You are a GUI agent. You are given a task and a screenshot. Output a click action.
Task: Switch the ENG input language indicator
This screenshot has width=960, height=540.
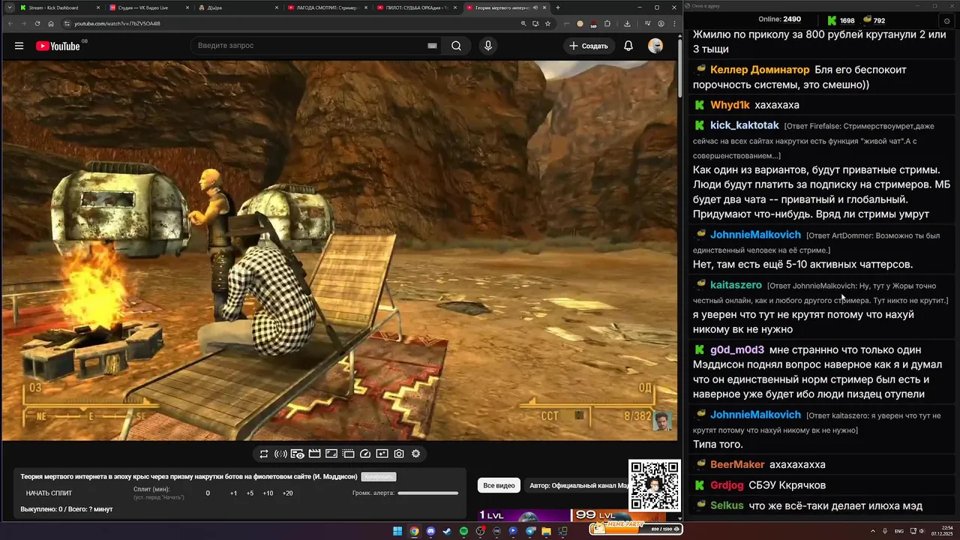(x=898, y=531)
